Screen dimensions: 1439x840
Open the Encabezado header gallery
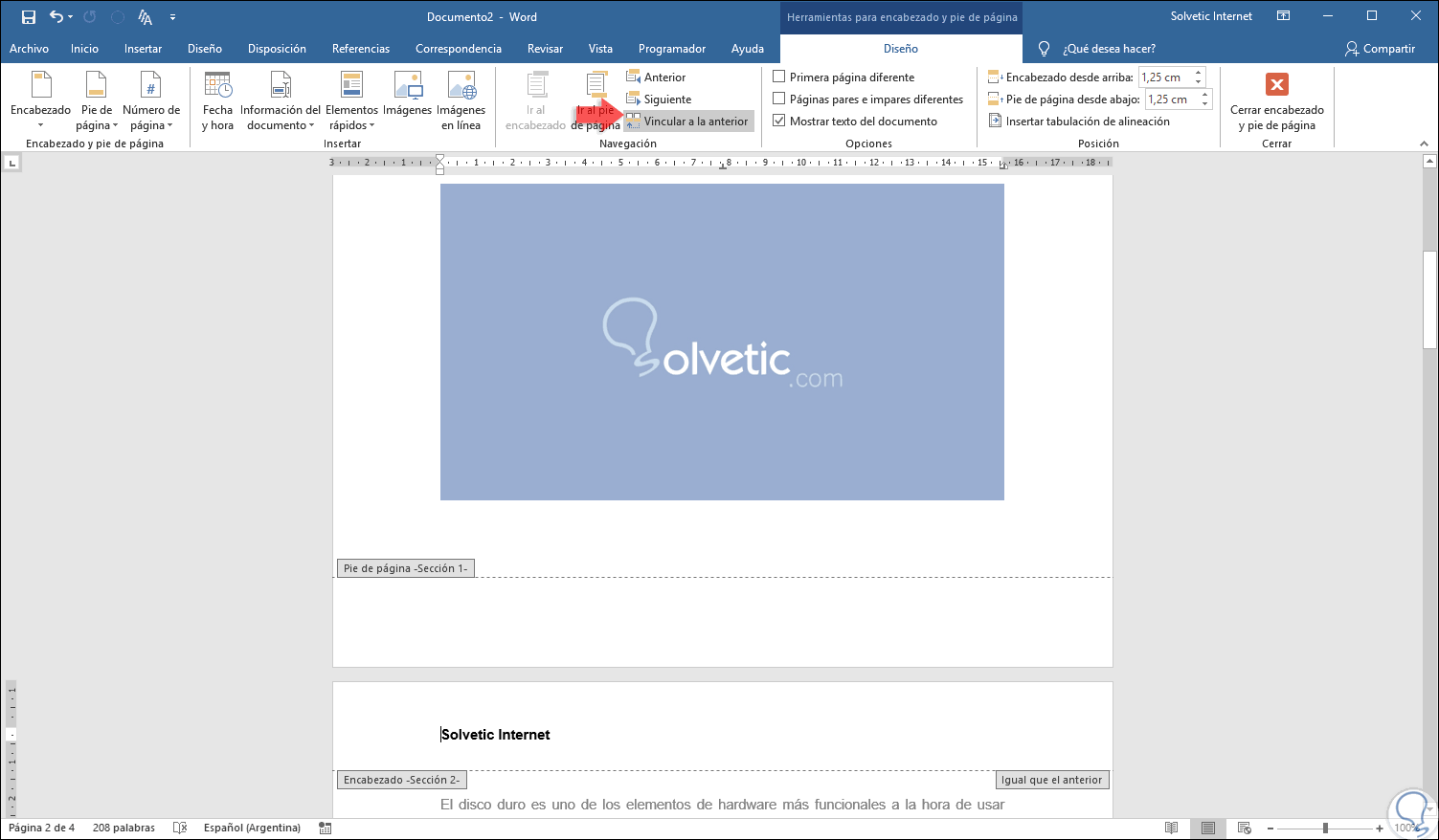[40, 101]
